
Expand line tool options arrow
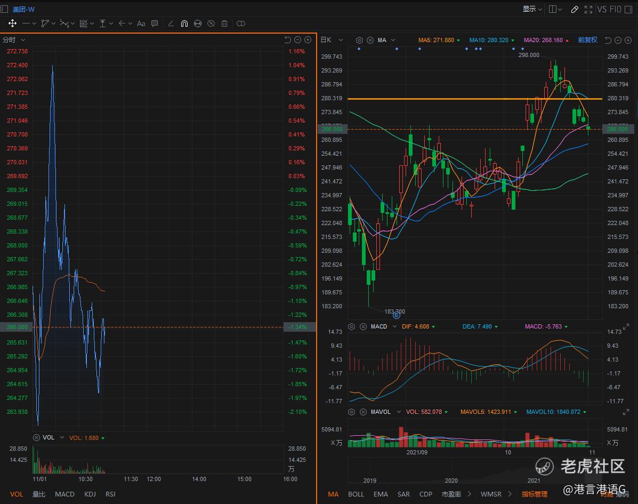pyautogui.click(x=34, y=23)
